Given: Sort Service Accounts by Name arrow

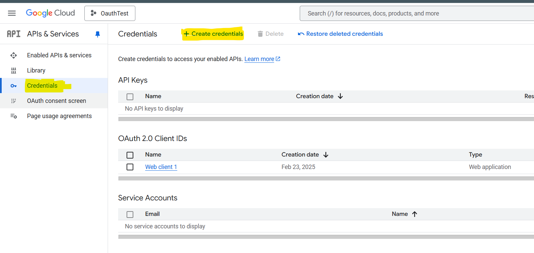Looking at the screenshot, I should (x=415, y=214).
